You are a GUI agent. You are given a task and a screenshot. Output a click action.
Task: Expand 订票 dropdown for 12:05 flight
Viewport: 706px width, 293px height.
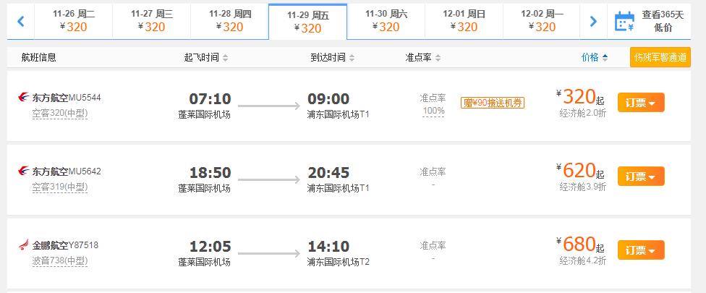pyautogui.click(x=640, y=250)
